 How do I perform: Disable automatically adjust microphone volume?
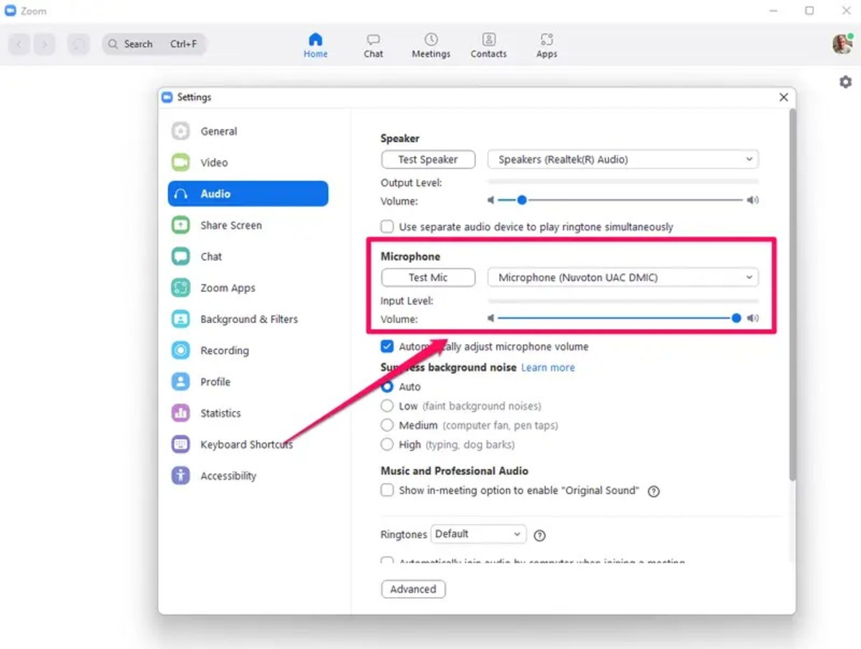pos(387,347)
